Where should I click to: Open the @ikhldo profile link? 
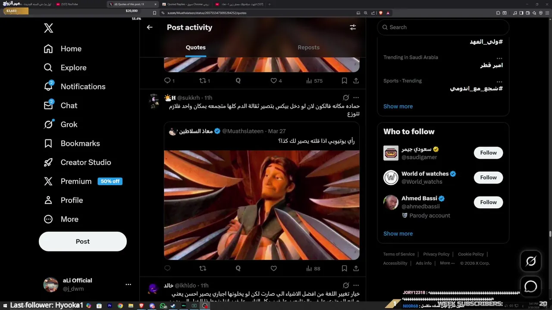pyautogui.click(x=185, y=285)
